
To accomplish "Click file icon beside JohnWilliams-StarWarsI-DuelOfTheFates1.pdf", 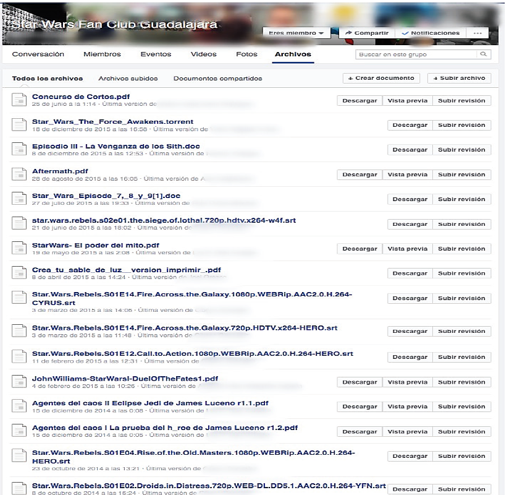I will 20,382.
